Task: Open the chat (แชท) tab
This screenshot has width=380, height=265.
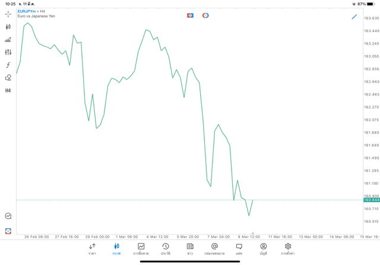Action: [x=239, y=248]
